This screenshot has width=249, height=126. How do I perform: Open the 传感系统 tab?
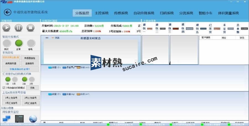click(x=121, y=13)
